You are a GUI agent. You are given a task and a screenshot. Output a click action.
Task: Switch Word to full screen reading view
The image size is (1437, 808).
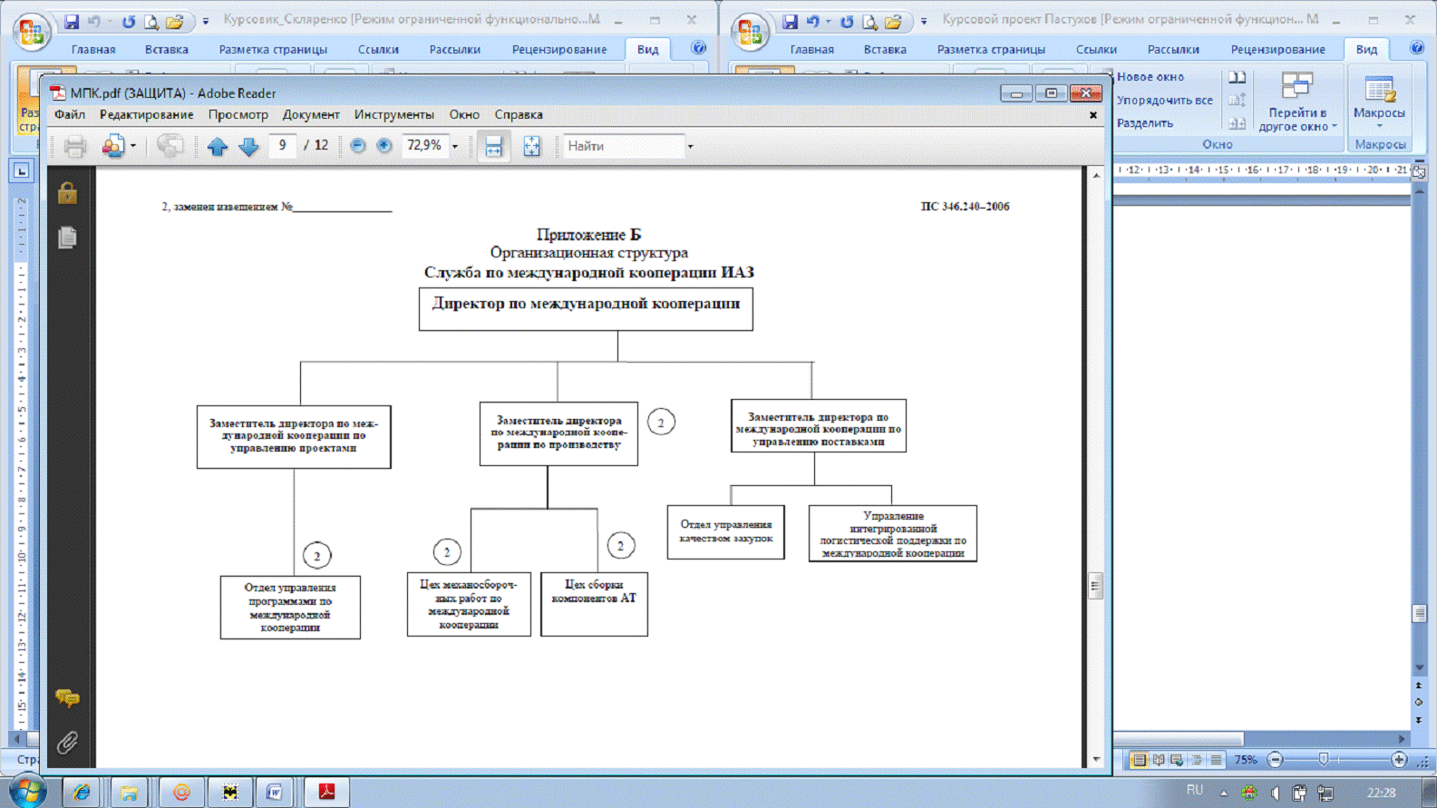coord(1158,760)
